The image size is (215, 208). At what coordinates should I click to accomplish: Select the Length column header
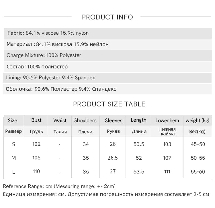tap(138, 120)
